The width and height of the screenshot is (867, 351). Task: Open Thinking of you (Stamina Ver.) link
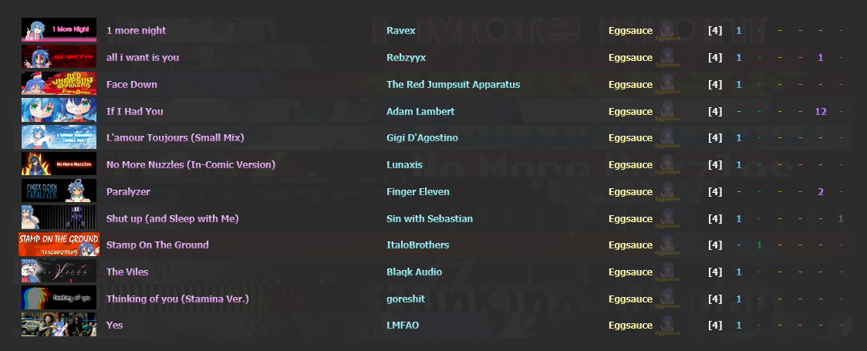177,299
